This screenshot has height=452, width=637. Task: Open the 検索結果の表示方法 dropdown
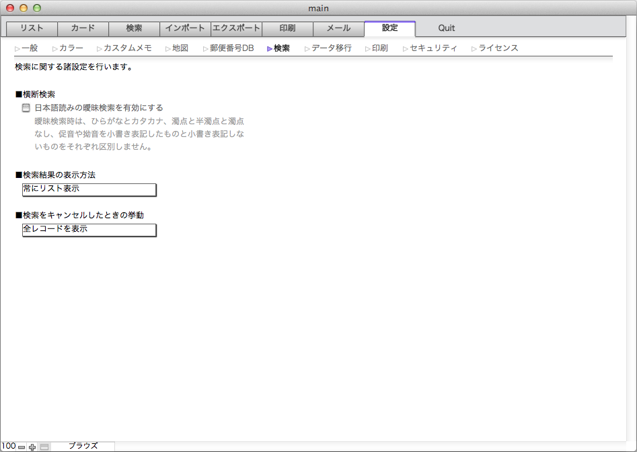pyautogui.click(x=89, y=189)
